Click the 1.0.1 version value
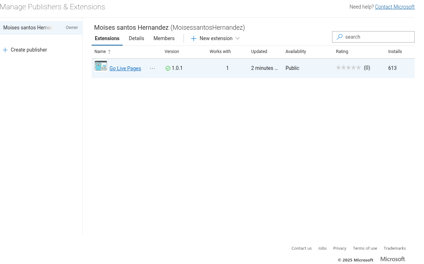The width and height of the screenshot is (424, 264). point(177,68)
